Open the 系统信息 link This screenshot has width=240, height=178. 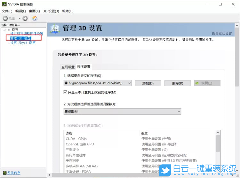pyautogui.click(x=14, y=173)
